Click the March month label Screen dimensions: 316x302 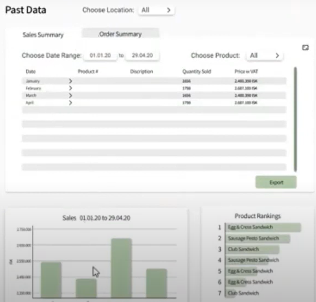31,95
